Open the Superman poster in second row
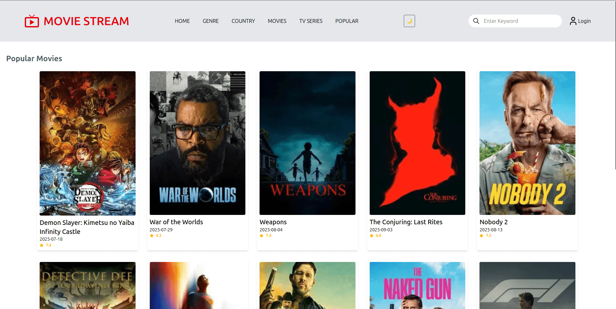 pos(197,285)
